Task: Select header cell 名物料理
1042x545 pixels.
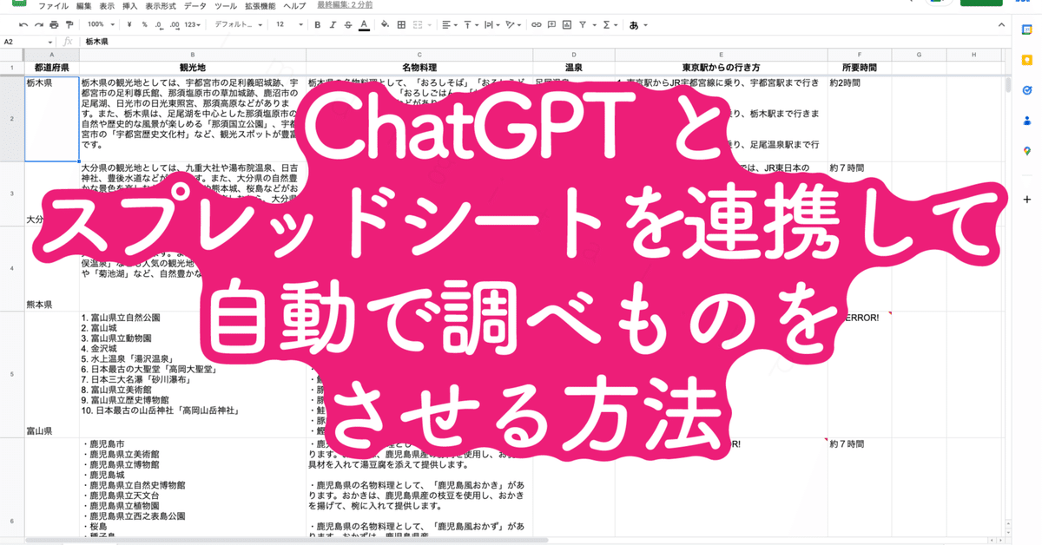Action: point(419,68)
